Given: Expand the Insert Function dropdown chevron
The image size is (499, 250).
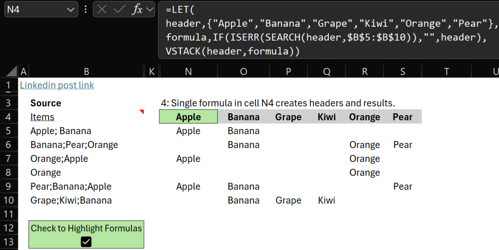Looking at the screenshot, I should [150, 10].
